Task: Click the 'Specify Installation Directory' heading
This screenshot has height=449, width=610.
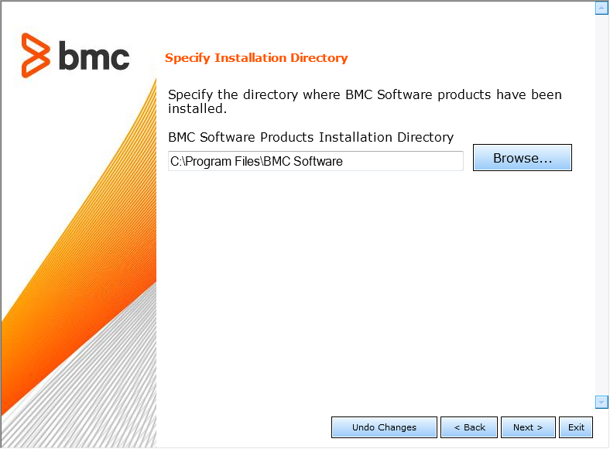Action: click(x=256, y=58)
